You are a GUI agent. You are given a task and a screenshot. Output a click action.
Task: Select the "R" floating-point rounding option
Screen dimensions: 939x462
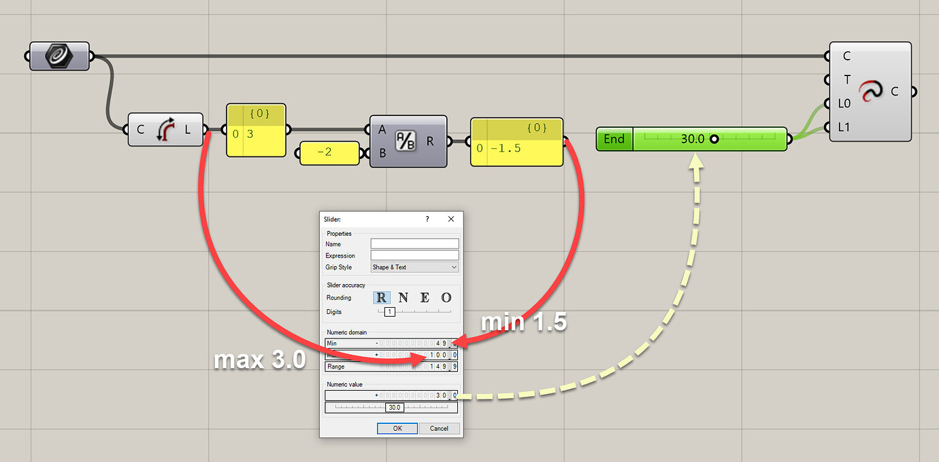(x=381, y=298)
